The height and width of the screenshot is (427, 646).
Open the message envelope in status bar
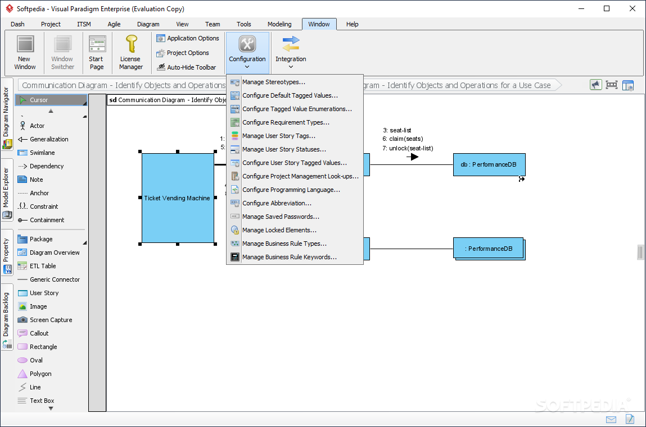click(x=611, y=419)
